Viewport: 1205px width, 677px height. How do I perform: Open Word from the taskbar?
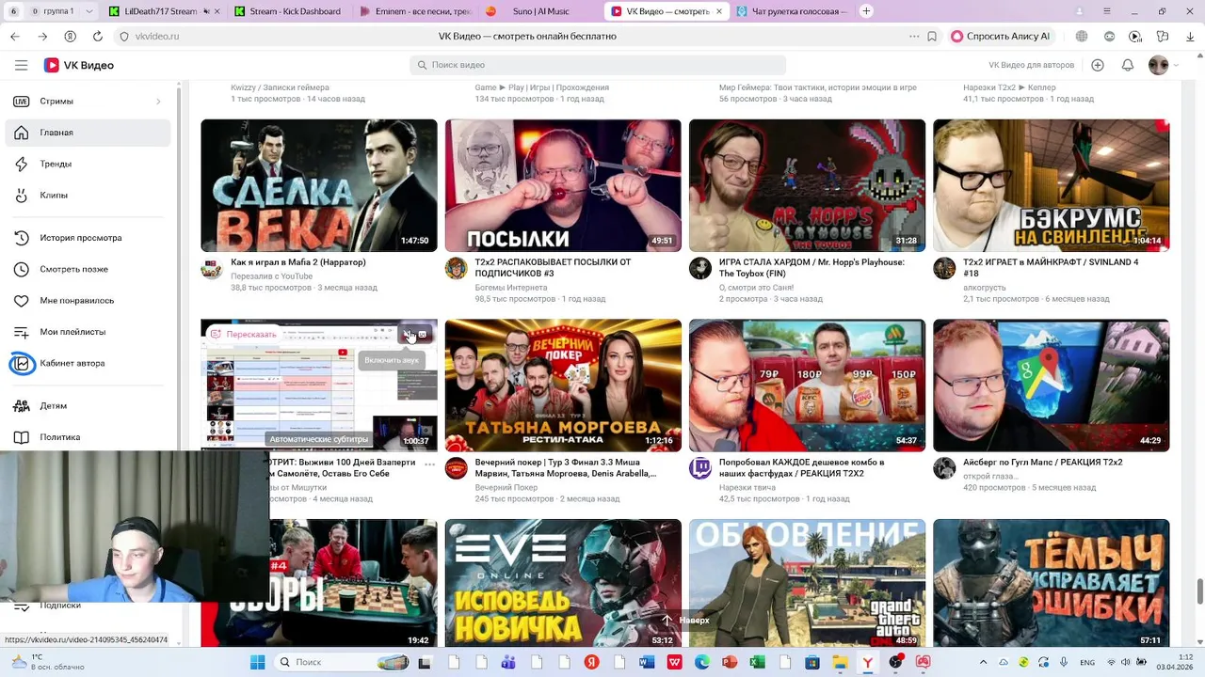point(647,662)
